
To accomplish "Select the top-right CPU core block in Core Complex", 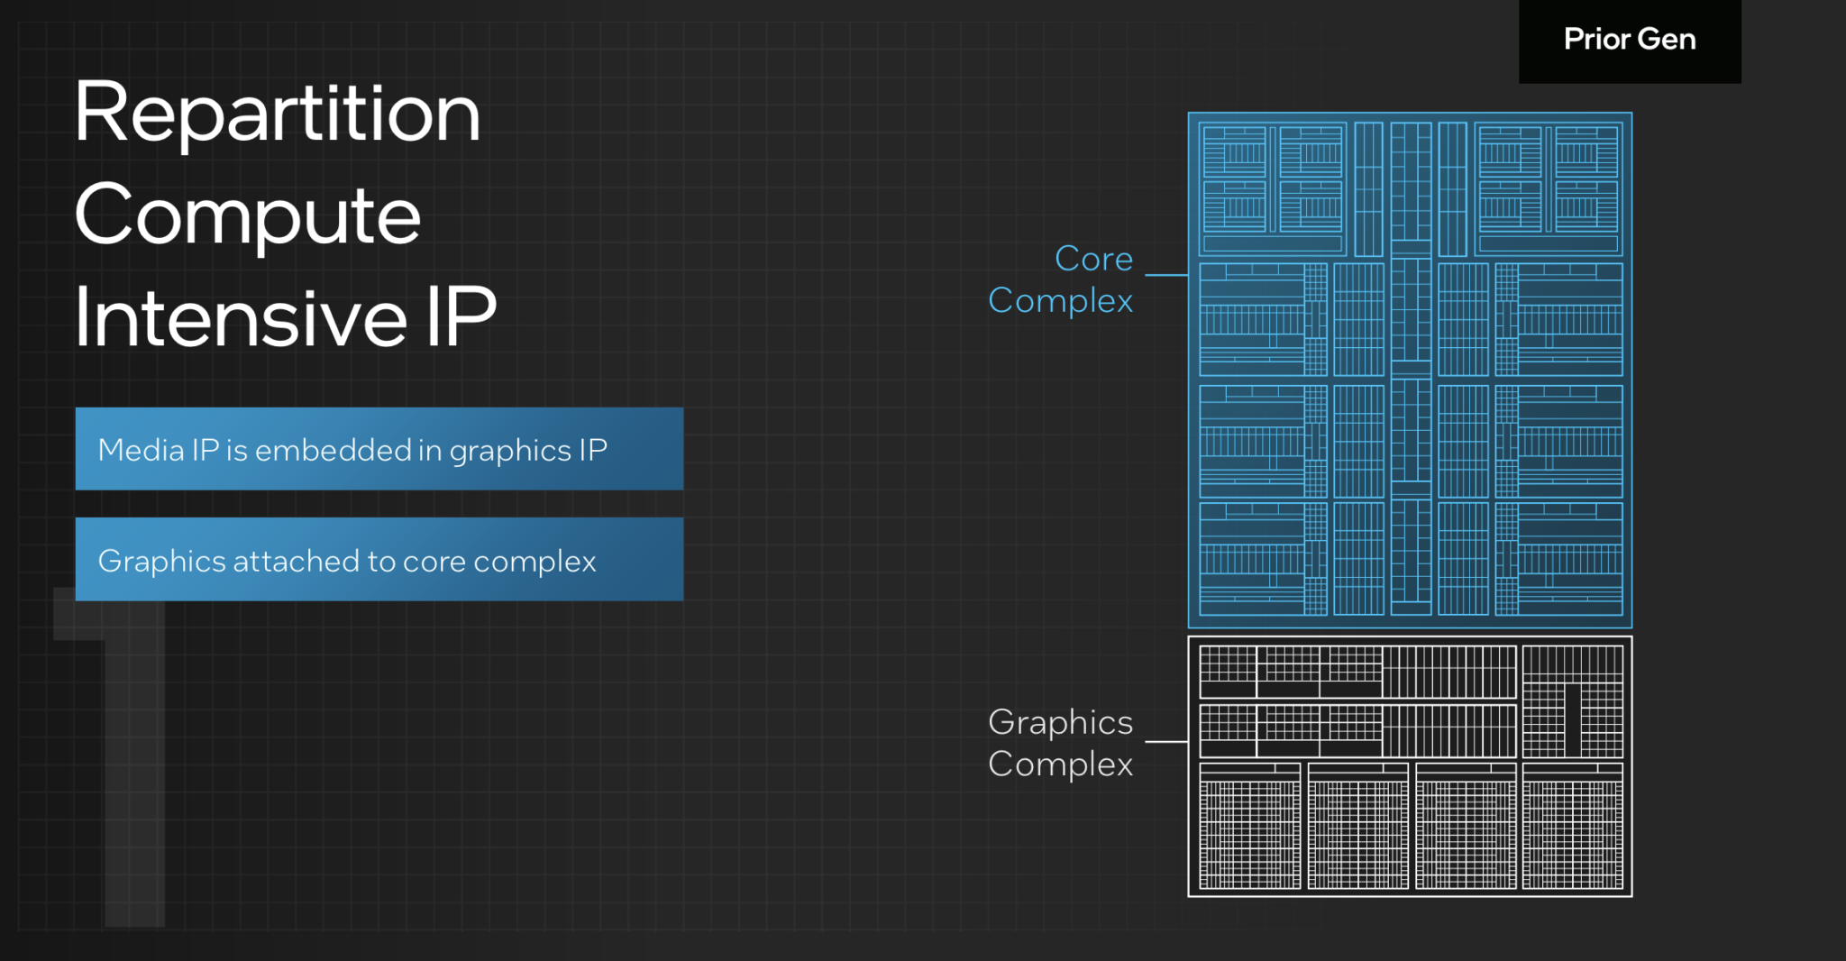I will pyautogui.click(x=1550, y=189).
